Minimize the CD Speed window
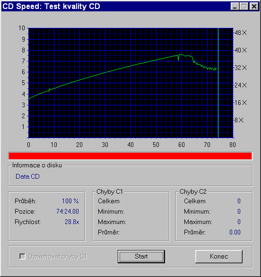This screenshot has width=261, height=277. point(235,7)
